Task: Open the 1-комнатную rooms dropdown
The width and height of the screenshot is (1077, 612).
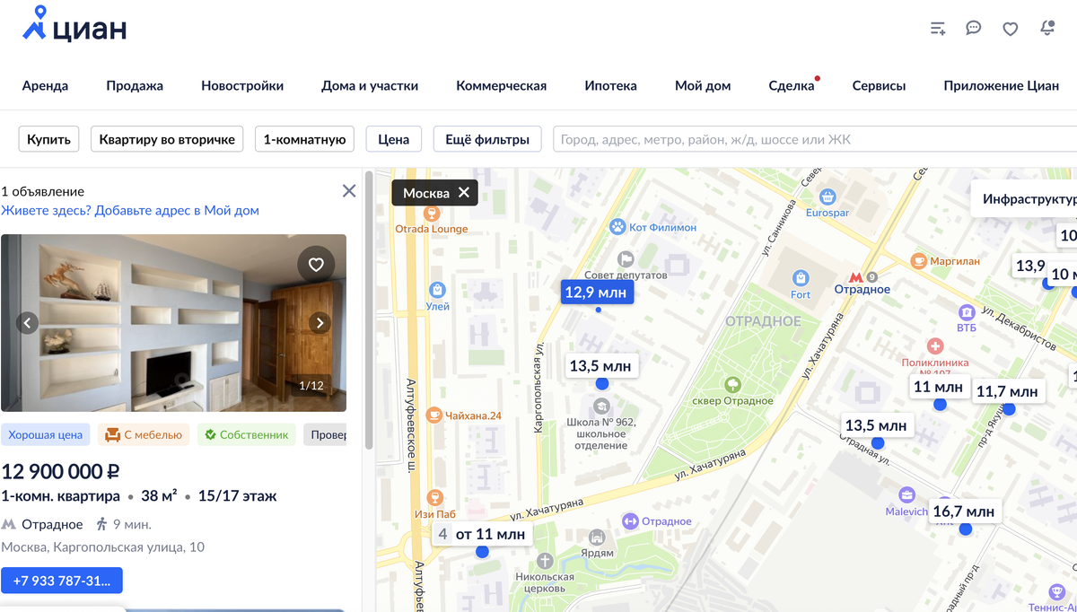Action: click(305, 139)
